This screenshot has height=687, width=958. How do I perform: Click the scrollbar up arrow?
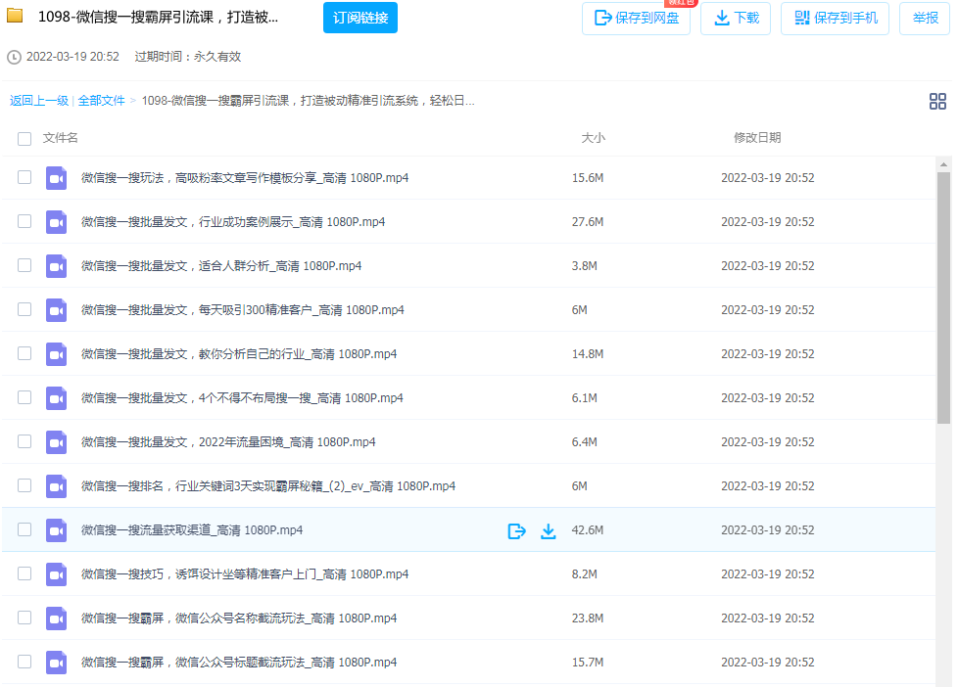943,164
